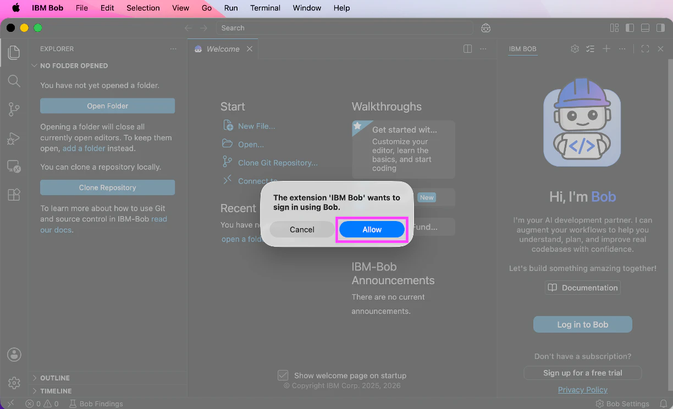Open the Extensions view icon

14,195
